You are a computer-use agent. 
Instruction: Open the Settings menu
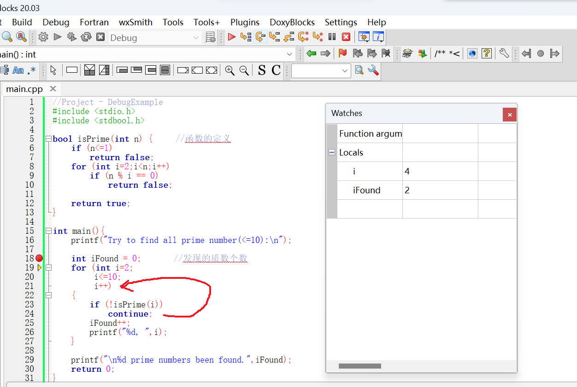click(x=341, y=22)
